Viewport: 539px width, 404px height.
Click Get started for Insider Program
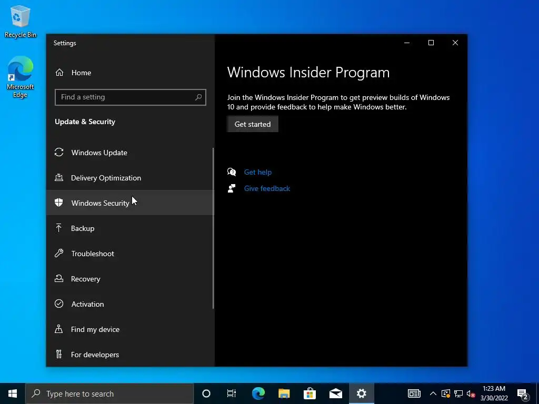tap(253, 124)
